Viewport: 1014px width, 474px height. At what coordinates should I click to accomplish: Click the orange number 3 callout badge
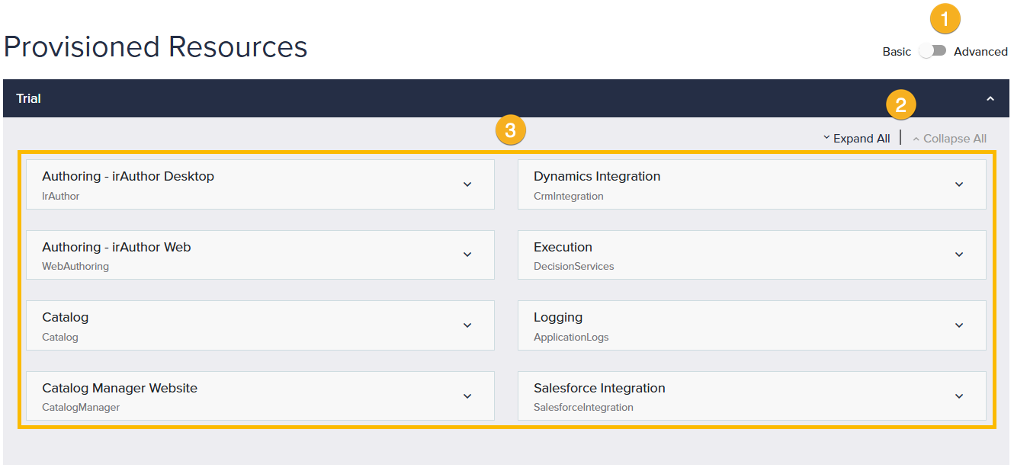coord(510,130)
